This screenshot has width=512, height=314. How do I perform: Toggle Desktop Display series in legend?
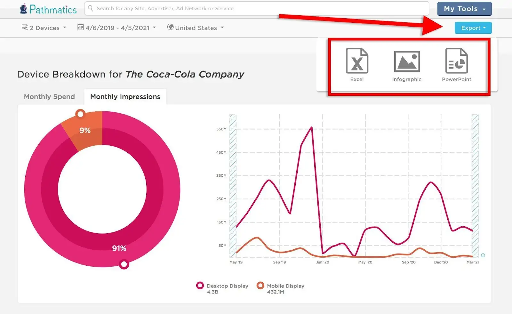point(222,288)
